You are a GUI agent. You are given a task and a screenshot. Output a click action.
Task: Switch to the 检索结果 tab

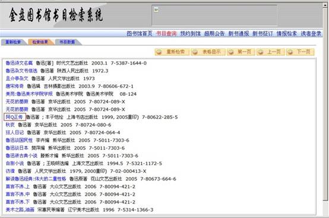click(x=40, y=42)
